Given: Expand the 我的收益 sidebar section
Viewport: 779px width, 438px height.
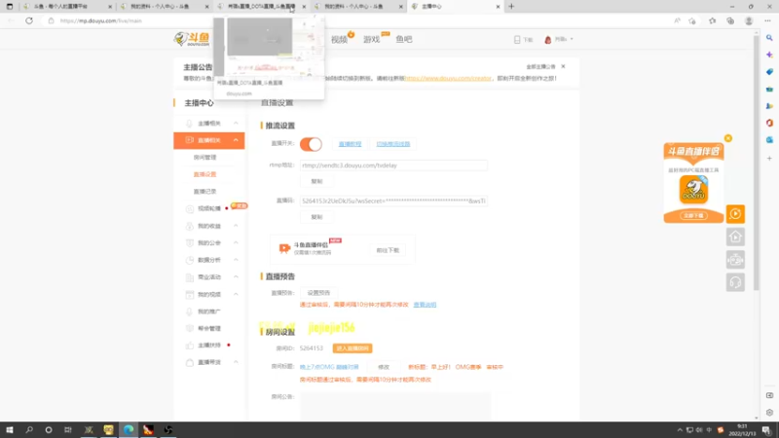Looking at the screenshot, I should (x=236, y=226).
